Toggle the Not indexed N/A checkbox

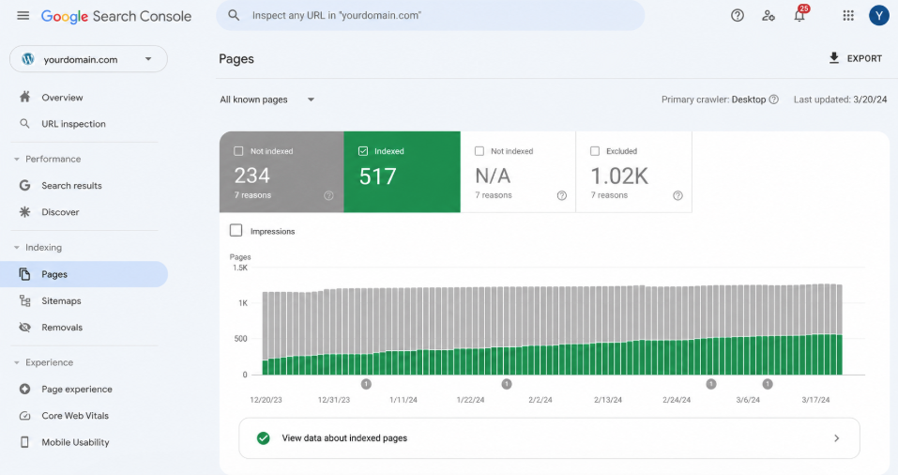(x=479, y=151)
